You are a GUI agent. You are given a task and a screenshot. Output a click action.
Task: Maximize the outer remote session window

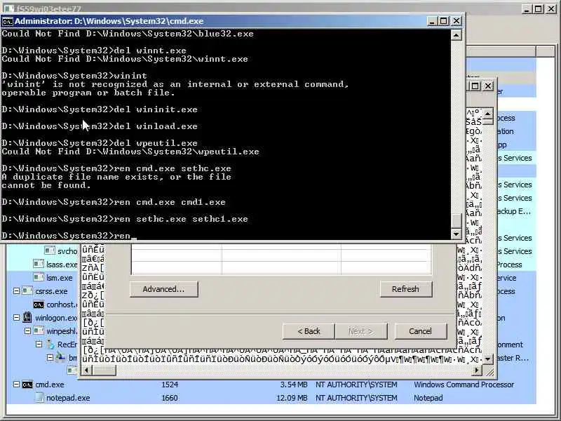click(539, 8)
